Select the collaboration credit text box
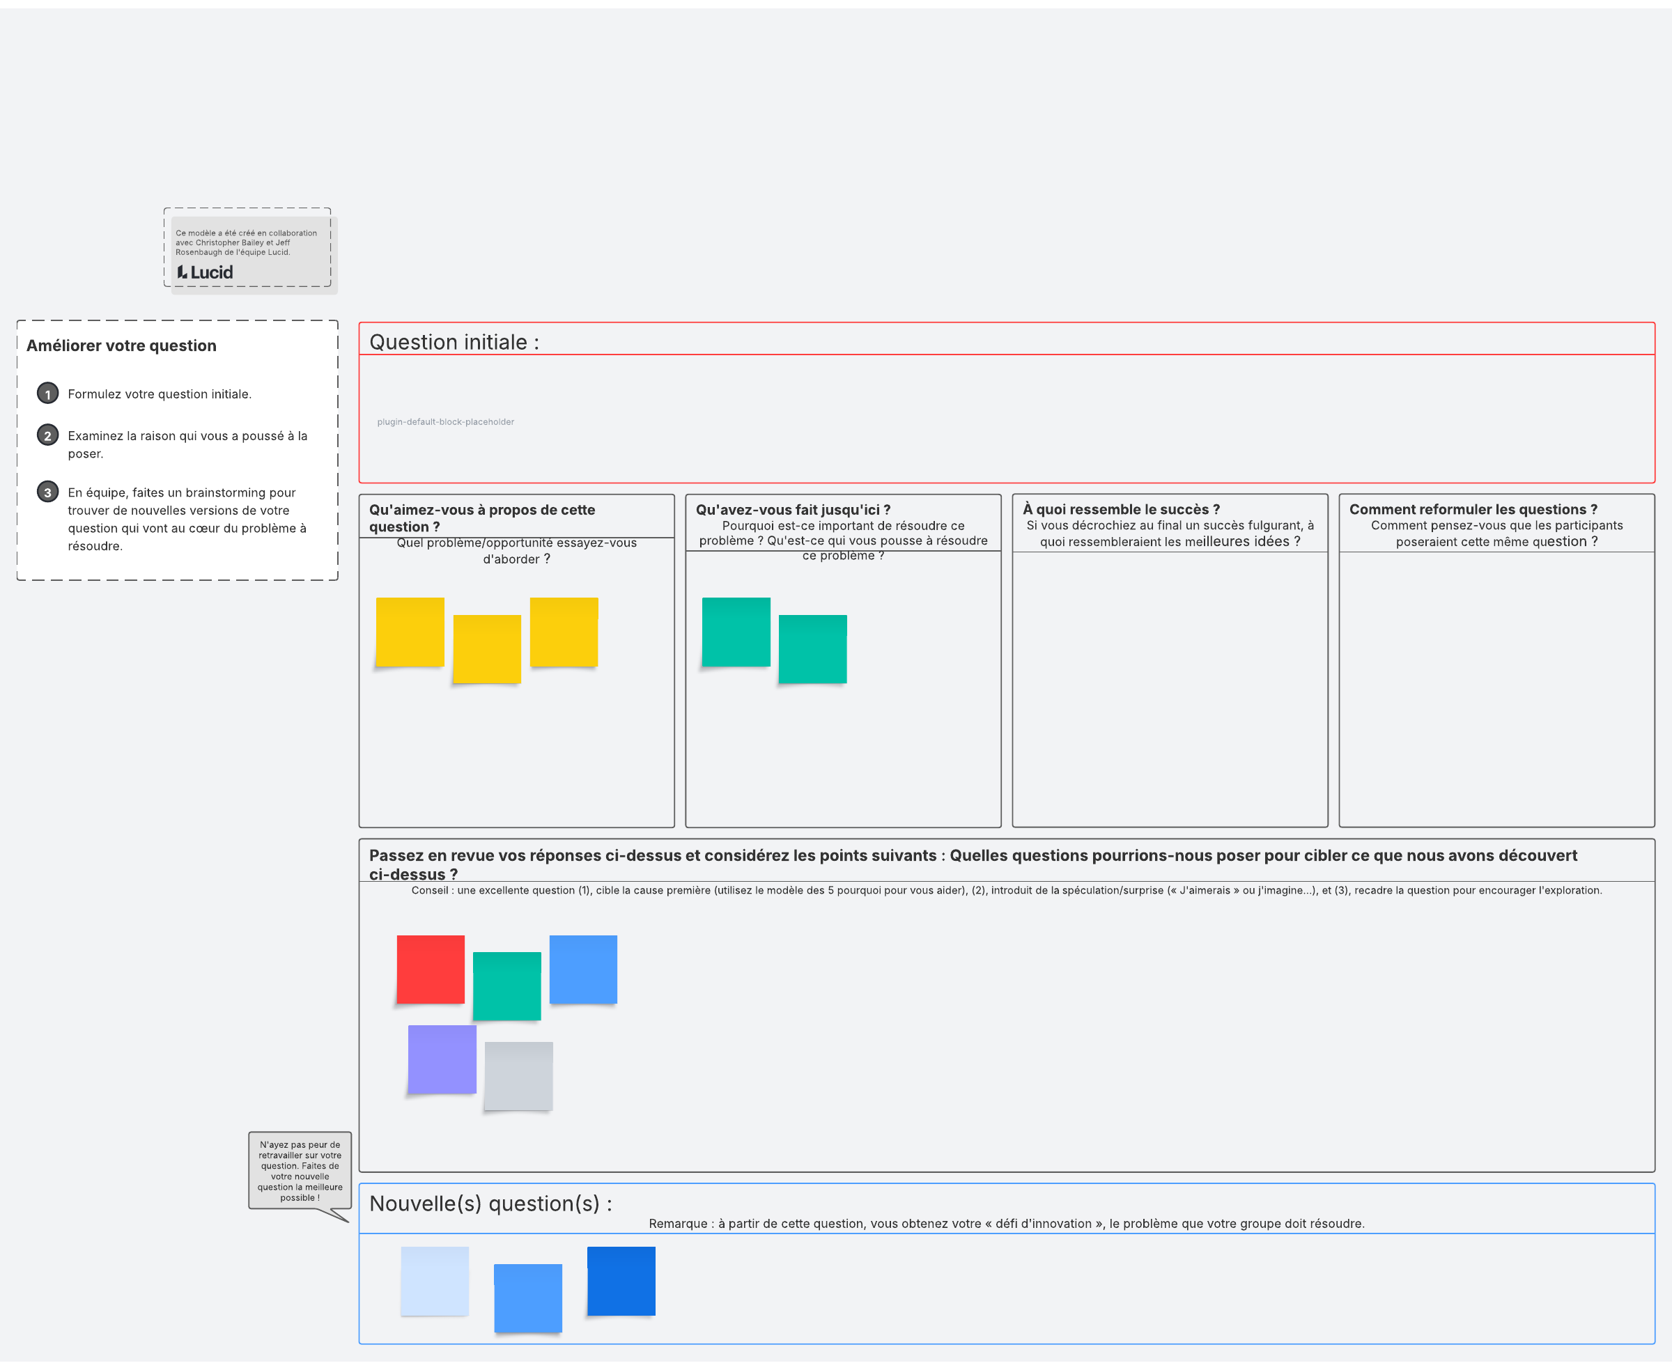This screenshot has width=1672, height=1370. point(247,242)
